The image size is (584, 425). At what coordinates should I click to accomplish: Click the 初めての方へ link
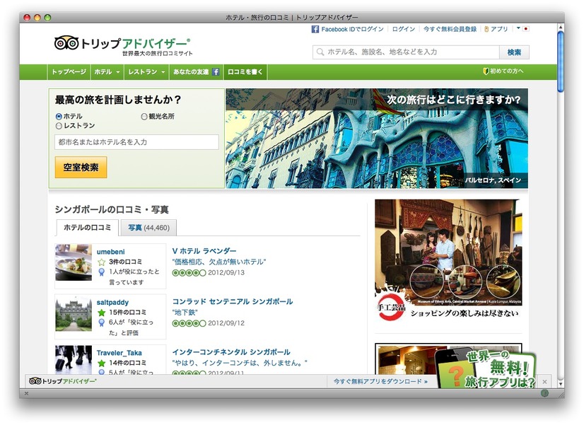506,71
